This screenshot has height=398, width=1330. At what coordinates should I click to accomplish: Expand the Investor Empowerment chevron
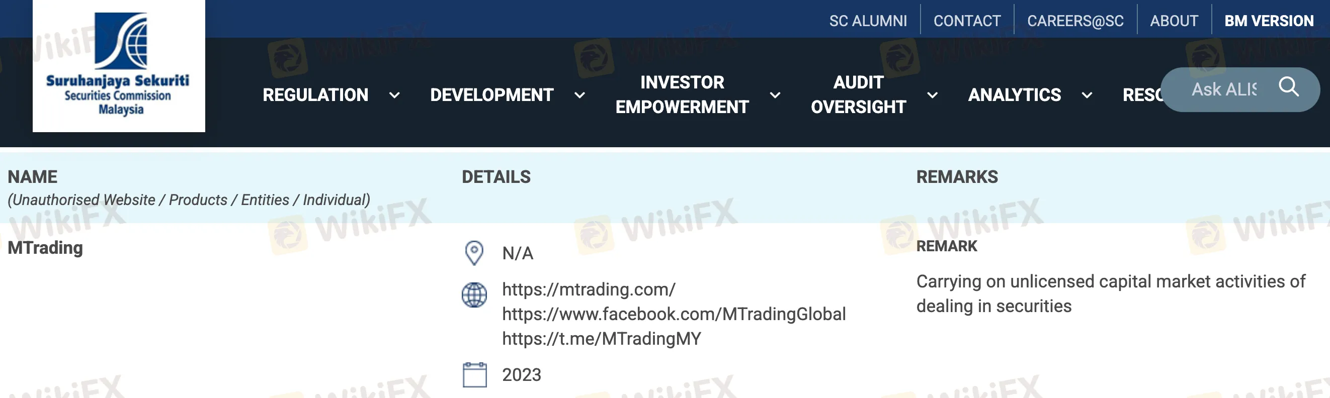point(775,95)
